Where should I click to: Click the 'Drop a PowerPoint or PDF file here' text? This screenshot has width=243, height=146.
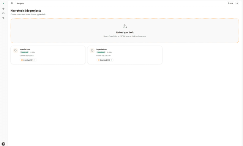(125, 36)
